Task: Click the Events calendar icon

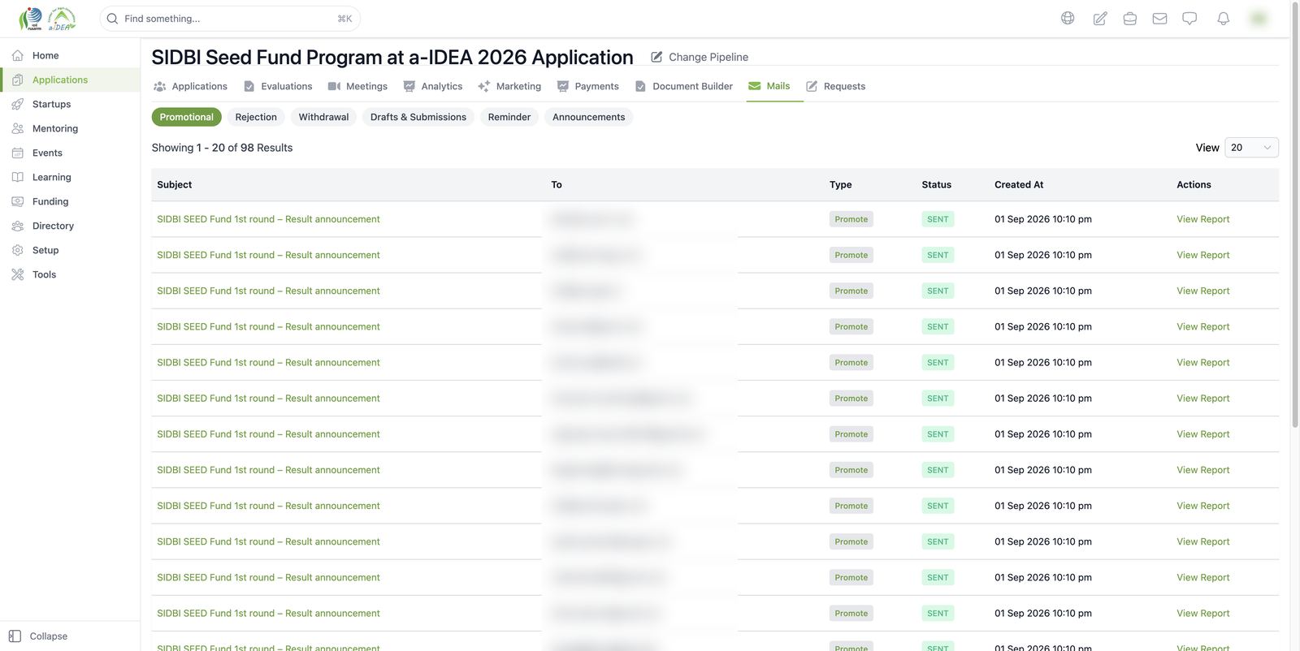Action: [18, 153]
